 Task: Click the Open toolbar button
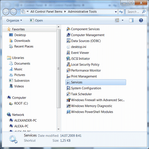pyautogui.click(x=36, y=21)
